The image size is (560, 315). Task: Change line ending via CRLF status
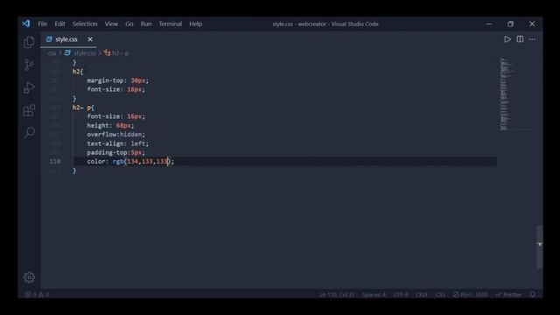[x=422, y=295]
